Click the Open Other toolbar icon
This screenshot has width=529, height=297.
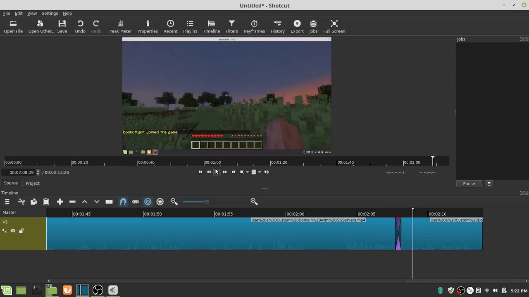41,26
